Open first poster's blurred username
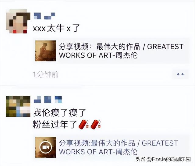195x166 pixels. point(44,16)
